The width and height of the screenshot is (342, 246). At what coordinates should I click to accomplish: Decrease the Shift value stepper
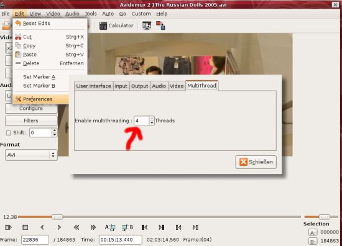pyautogui.click(x=55, y=135)
